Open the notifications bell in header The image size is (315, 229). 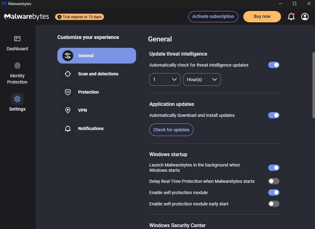tap(291, 16)
